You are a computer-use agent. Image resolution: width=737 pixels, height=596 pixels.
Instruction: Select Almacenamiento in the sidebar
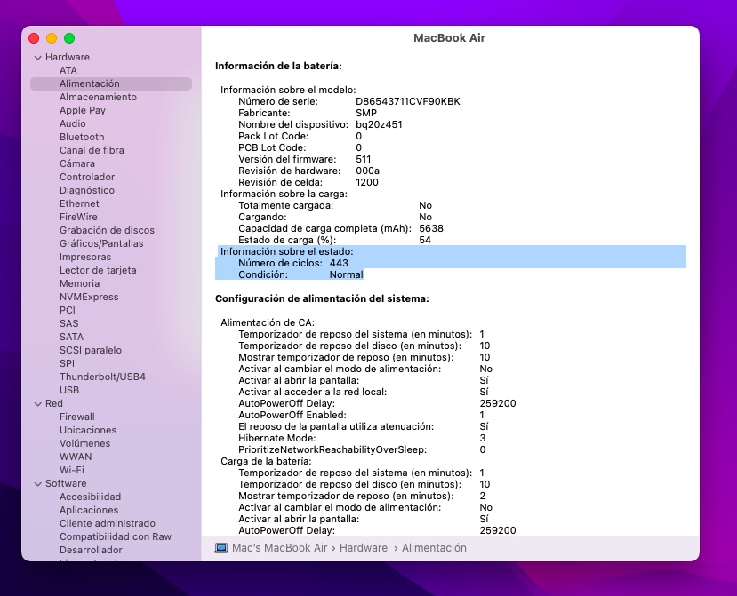pos(98,97)
